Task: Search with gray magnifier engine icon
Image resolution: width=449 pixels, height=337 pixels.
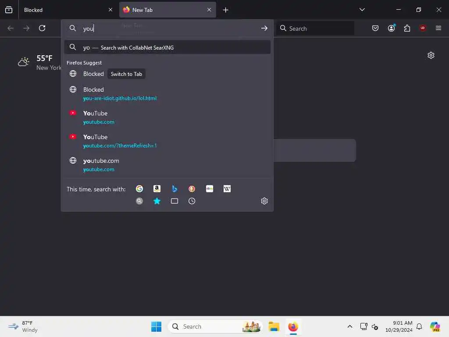Action: click(x=139, y=201)
